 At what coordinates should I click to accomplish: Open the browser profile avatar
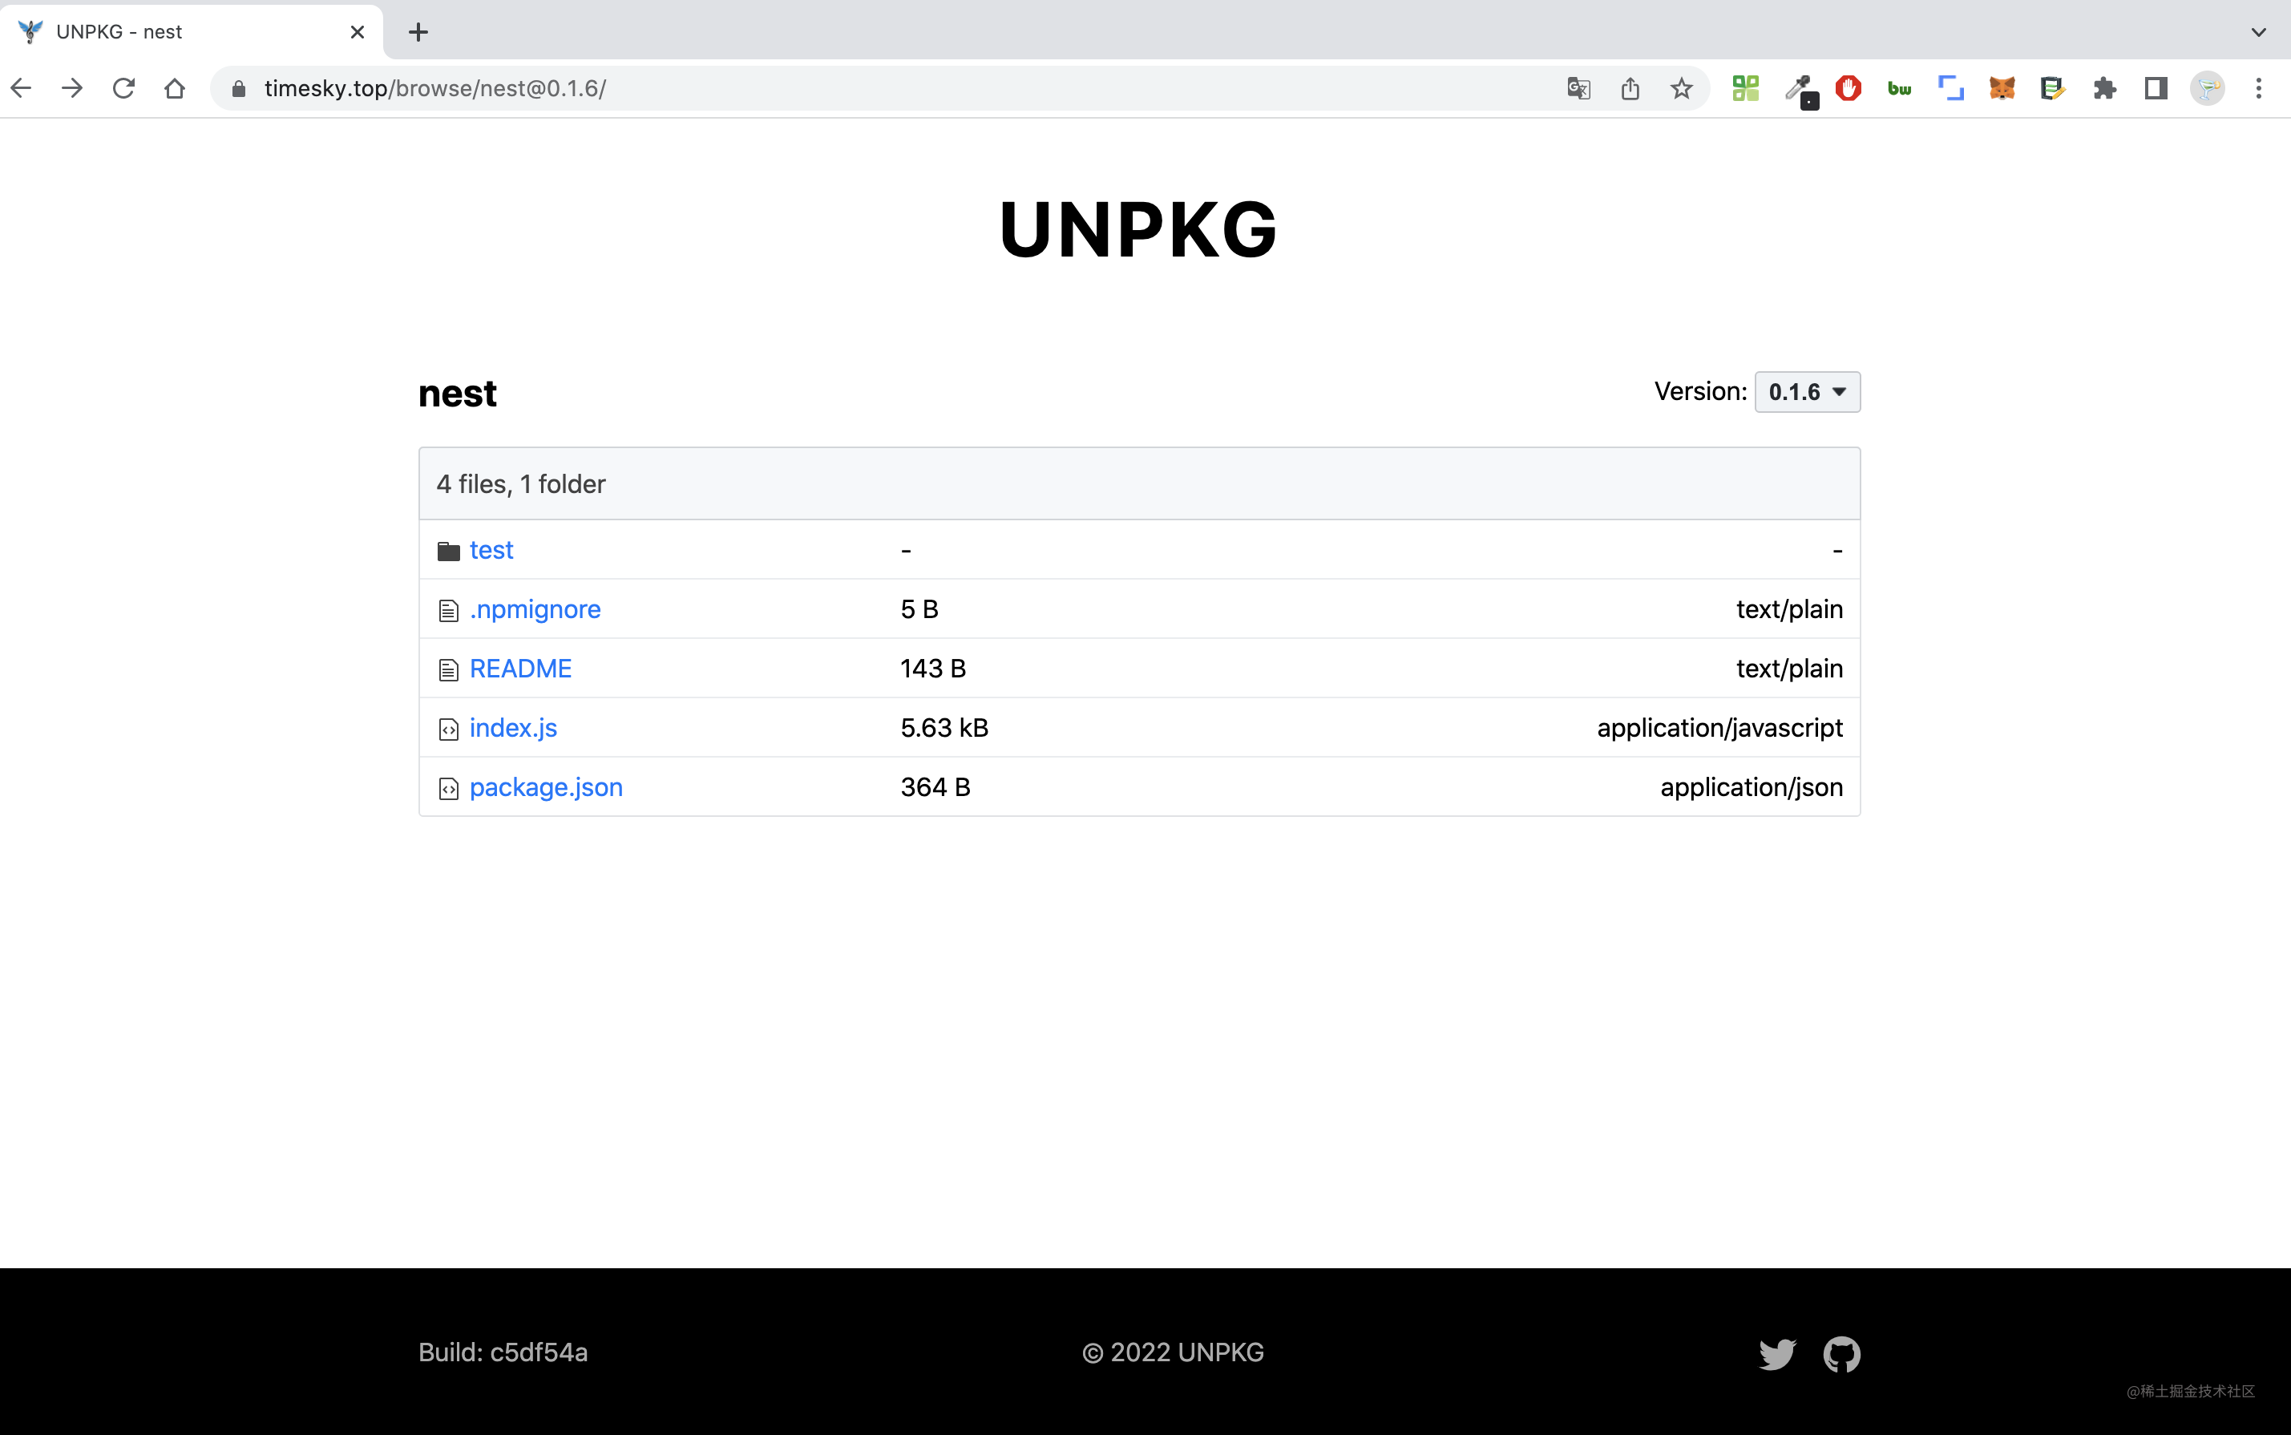point(2209,88)
